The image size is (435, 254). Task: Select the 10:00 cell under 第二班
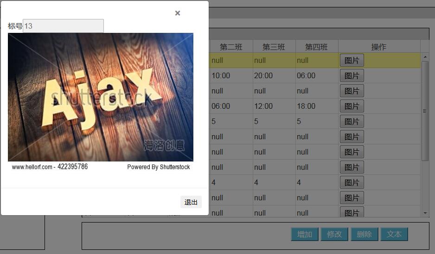coord(231,75)
